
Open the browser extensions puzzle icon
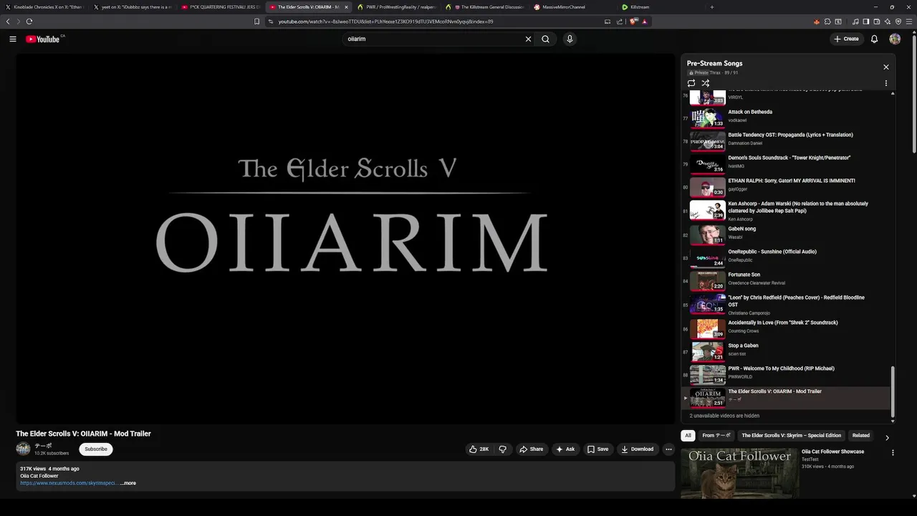click(827, 21)
